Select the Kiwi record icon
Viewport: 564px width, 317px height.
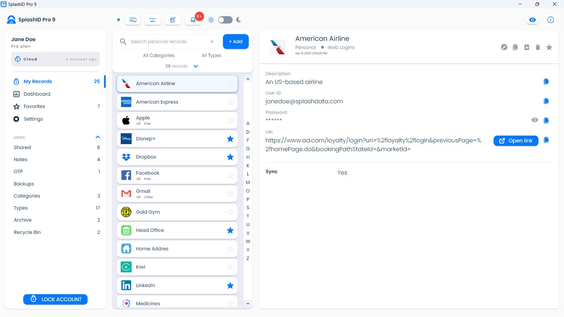tap(126, 267)
